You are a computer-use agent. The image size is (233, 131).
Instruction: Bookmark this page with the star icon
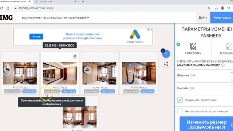pyautogui.click(x=209, y=8)
